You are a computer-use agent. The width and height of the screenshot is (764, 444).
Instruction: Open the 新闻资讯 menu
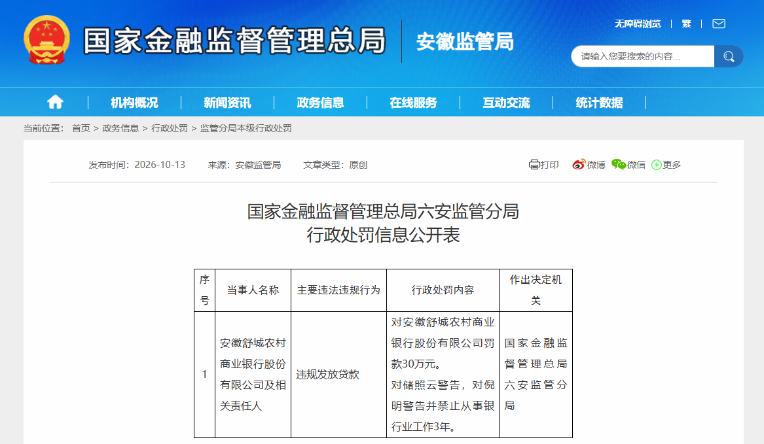[x=227, y=102]
